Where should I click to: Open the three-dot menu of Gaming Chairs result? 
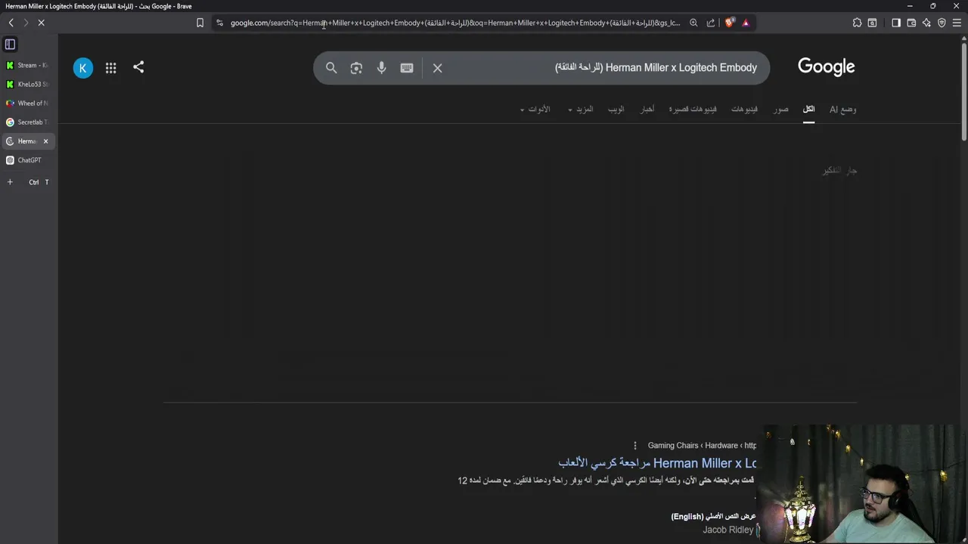[x=635, y=446]
